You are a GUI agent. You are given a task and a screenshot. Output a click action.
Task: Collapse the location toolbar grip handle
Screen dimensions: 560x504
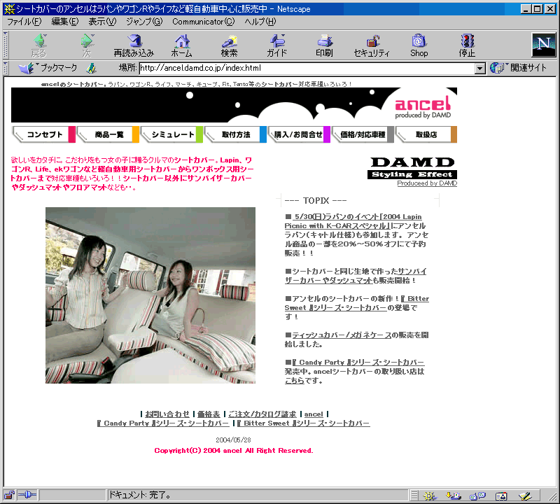pyautogui.click(x=6, y=68)
